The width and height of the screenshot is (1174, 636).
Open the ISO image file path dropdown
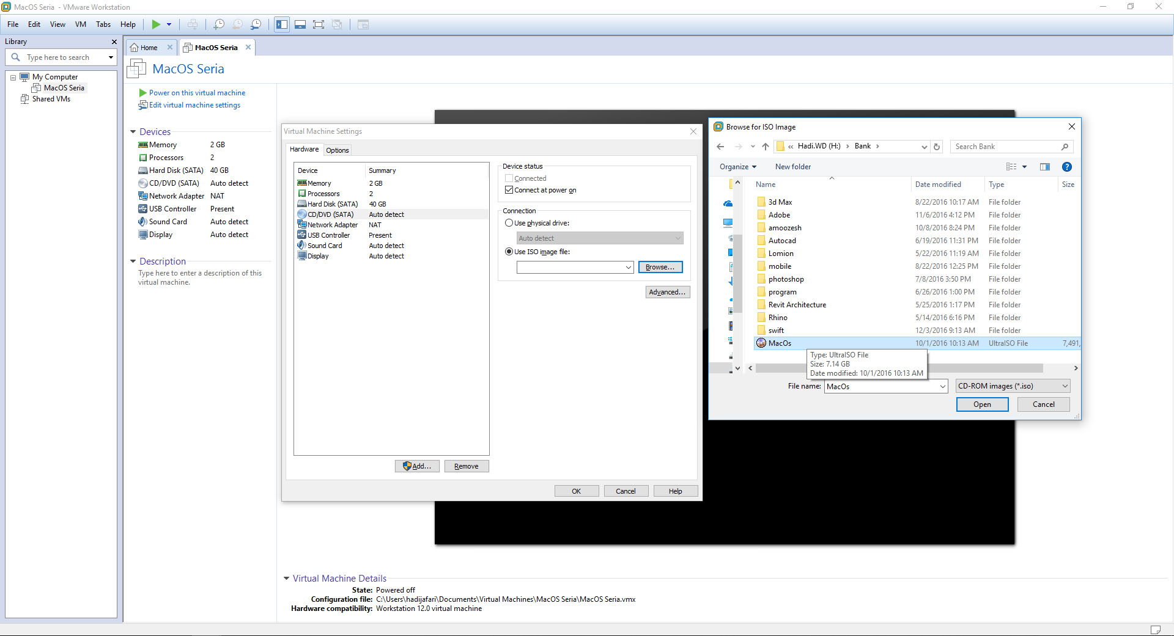[628, 268]
